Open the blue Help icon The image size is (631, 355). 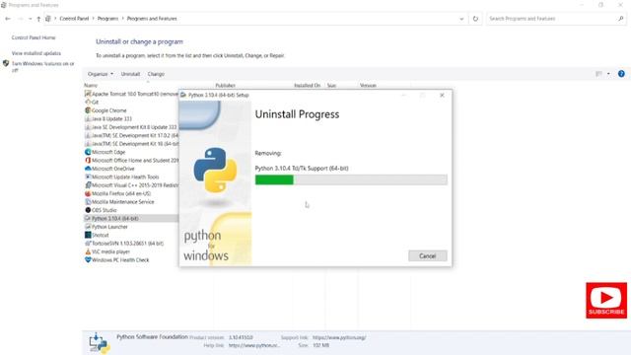pos(621,74)
